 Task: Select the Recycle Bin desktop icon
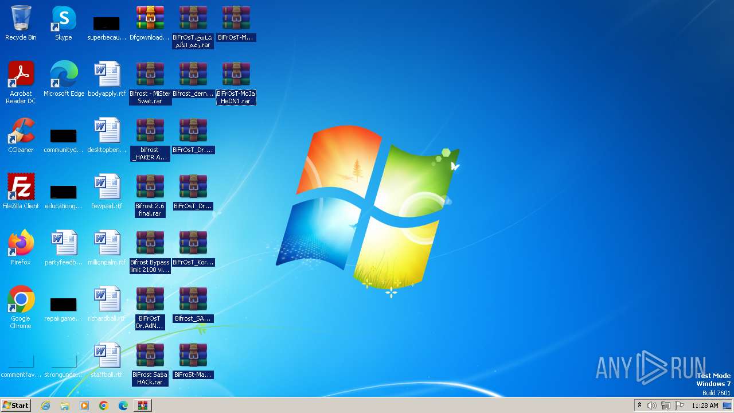[21, 23]
